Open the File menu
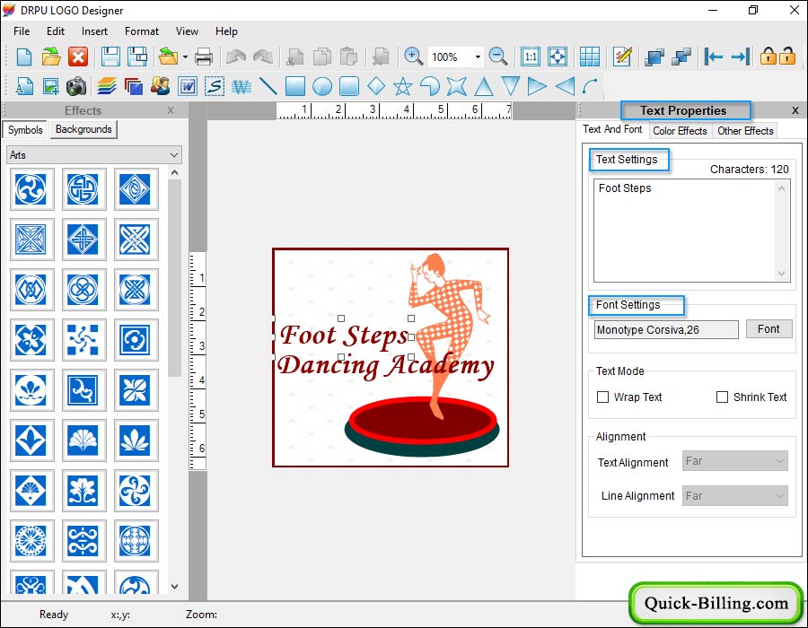808x628 pixels. click(x=22, y=31)
